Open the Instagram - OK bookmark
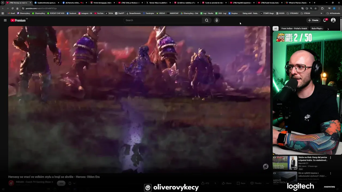342x192 pixels. (x=85, y=13)
